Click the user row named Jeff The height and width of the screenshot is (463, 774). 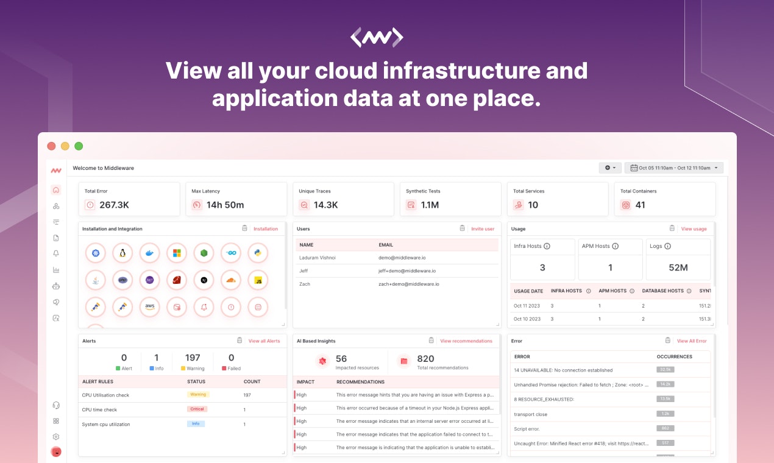397,270
